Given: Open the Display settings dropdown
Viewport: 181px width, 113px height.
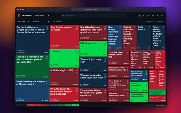Looking at the screenshot, I should pyautogui.click(x=150, y=22).
